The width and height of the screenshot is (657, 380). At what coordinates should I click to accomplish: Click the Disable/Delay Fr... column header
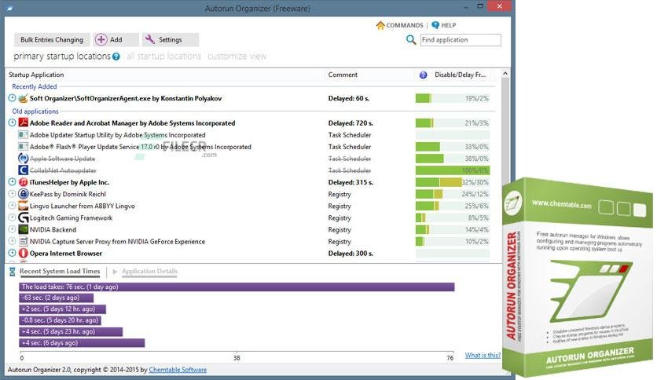[x=460, y=75]
